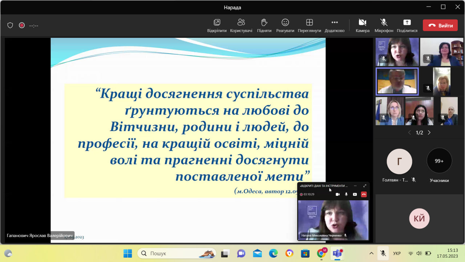Open Microsoft Edge from the taskbar
Viewport: 465px width, 262px height.
[273, 253]
